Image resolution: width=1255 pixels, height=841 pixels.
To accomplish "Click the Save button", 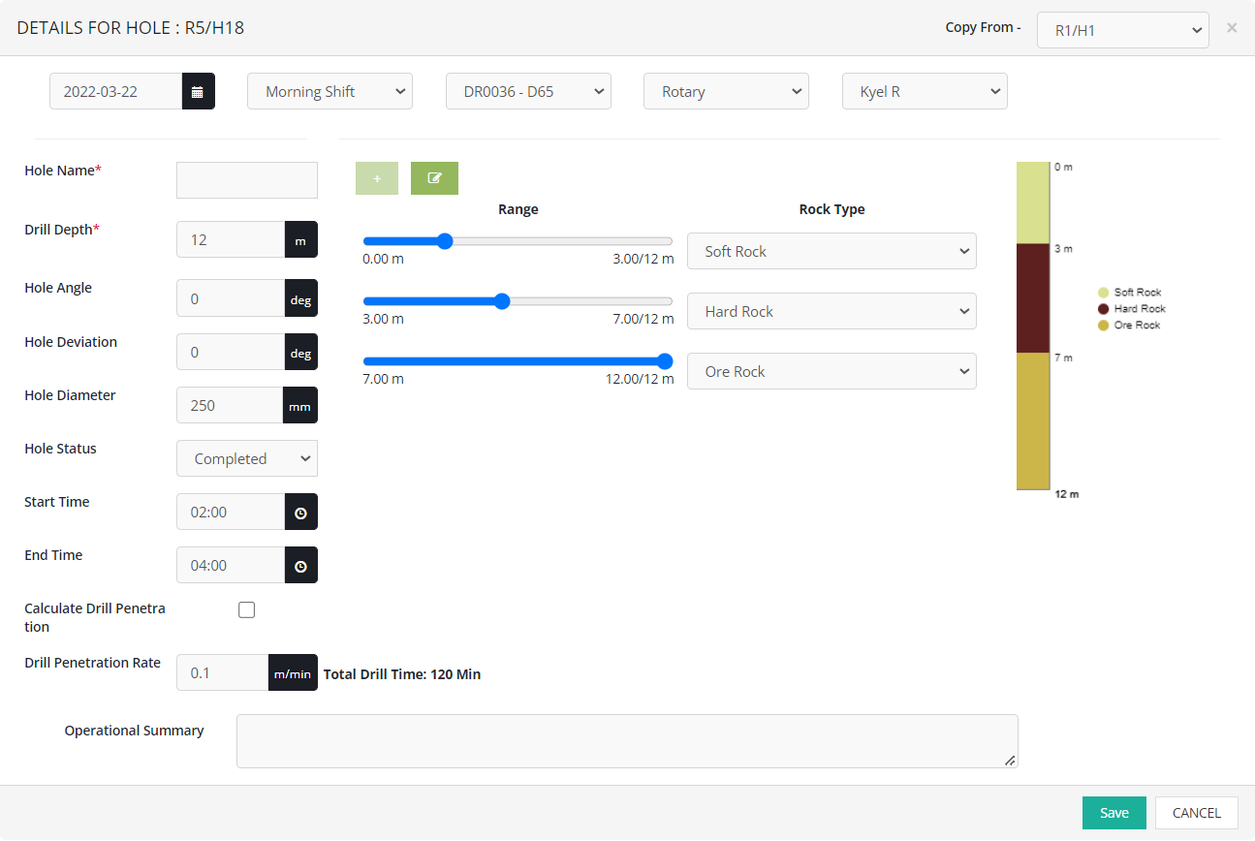I will (1114, 813).
